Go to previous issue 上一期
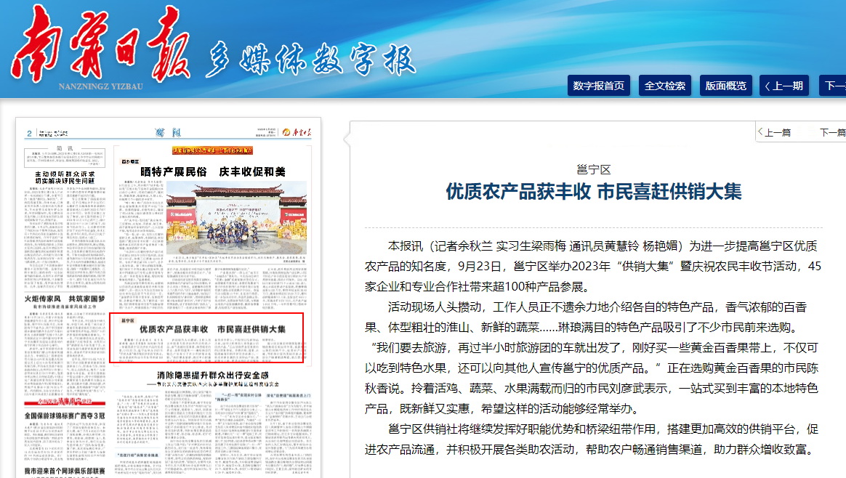Screen dimensions: 846x478 point(784,86)
